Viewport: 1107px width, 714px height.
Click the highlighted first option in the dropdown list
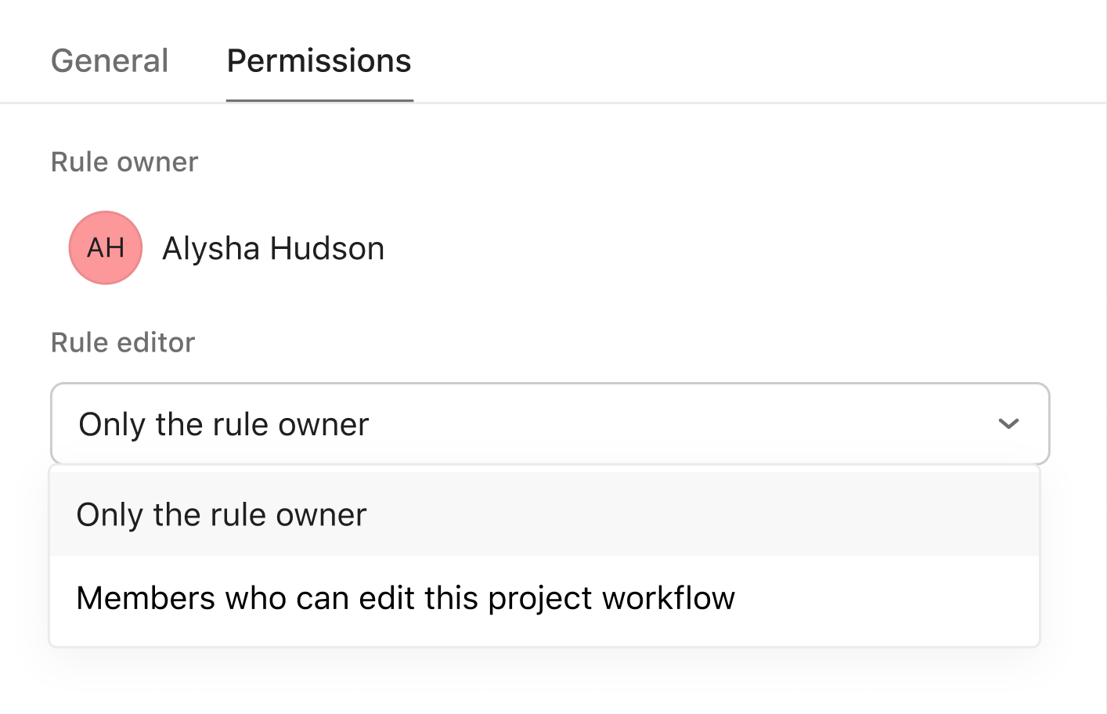(x=544, y=515)
